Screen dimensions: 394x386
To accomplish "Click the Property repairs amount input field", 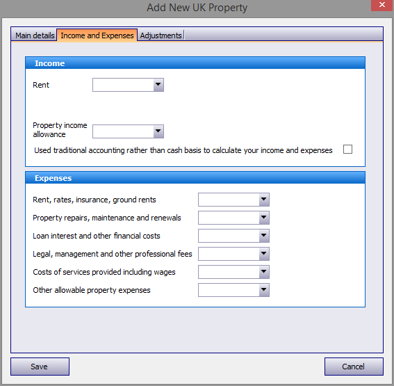I will click(229, 218).
